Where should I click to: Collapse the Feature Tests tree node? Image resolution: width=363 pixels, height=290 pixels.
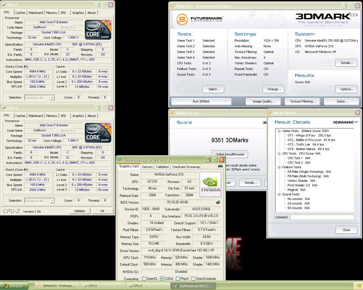(x=279, y=167)
